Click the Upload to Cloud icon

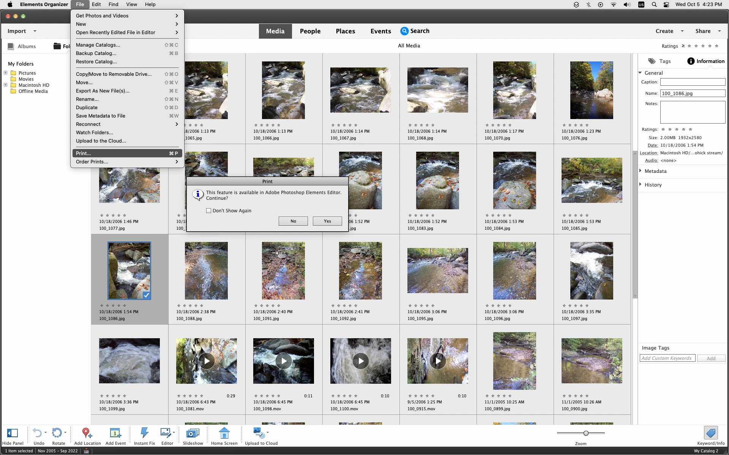coord(259,433)
